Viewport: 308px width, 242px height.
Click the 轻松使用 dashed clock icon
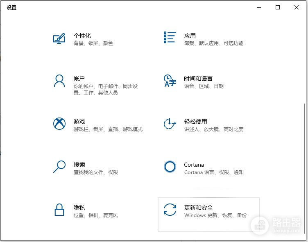click(170, 124)
